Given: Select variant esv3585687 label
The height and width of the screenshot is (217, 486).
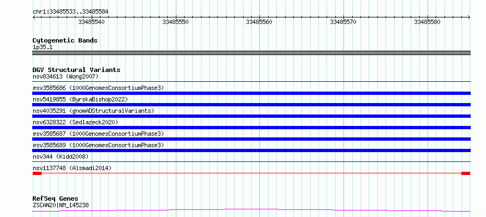Looking at the screenshot, I should click(x=98, y=134).
